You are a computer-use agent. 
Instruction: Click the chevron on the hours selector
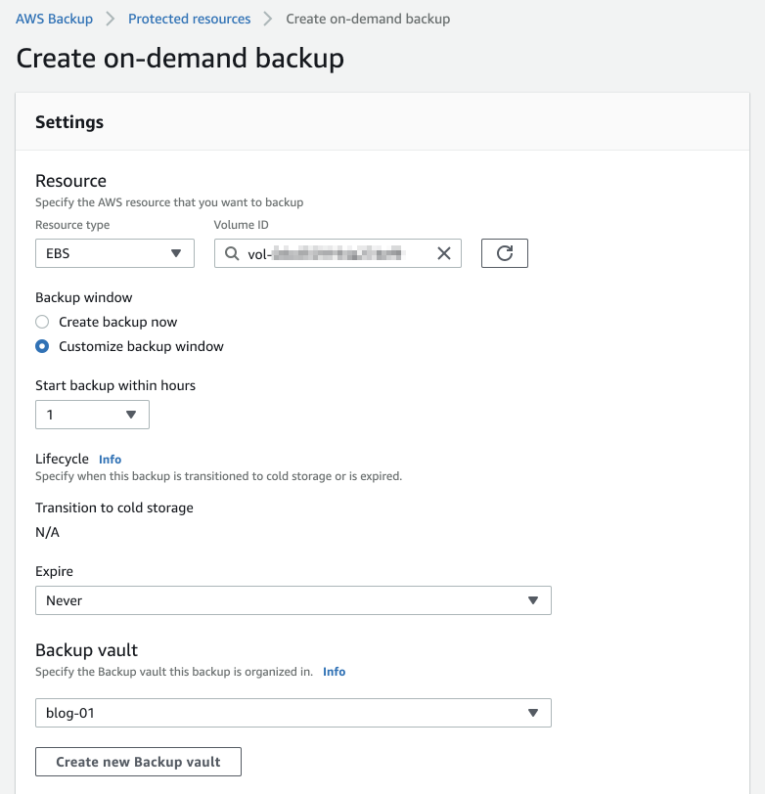click(x=133, y=414)
